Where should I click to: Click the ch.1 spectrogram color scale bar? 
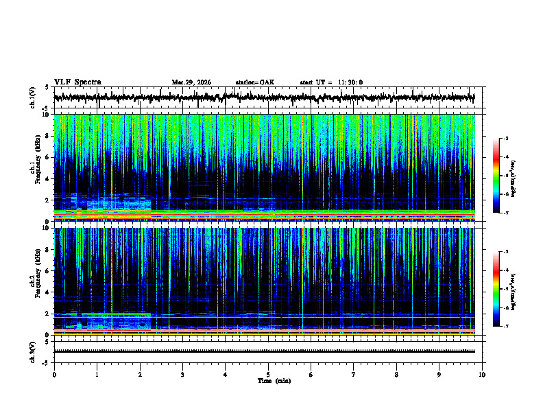(x=496, y=176)
